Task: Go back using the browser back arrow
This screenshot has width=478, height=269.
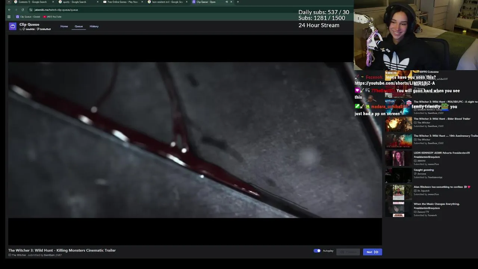Action: click(9, 10)
